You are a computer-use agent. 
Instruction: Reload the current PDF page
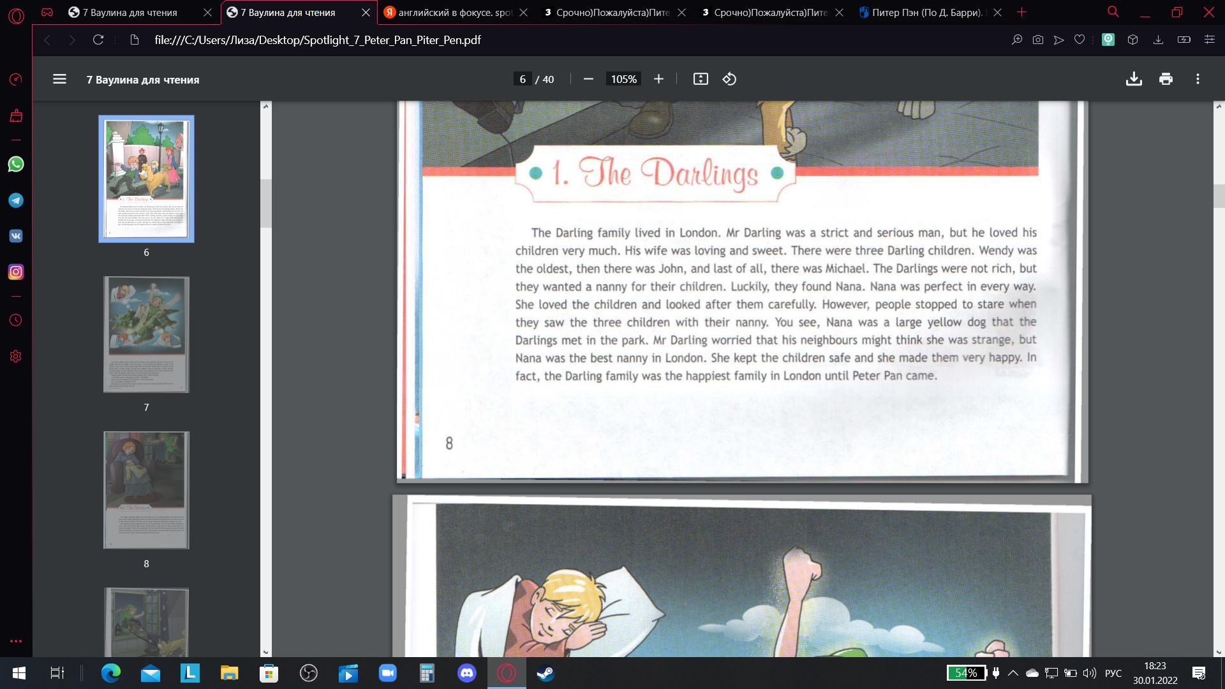(x=98, y=40)
